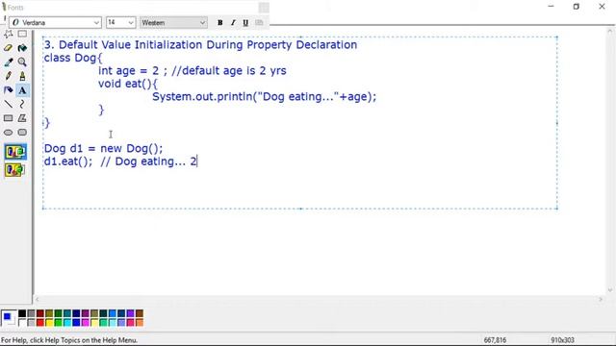Pick the magenta color swatch
The height and width of the screenshot is (346, 616).
(86, 323)
